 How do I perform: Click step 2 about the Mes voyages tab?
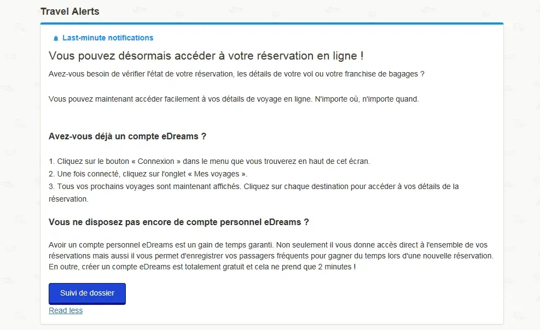(x=148, y=174)
